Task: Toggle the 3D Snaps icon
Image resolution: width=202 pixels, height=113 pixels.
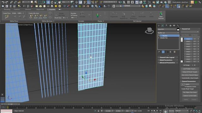Action: (85, 2)
